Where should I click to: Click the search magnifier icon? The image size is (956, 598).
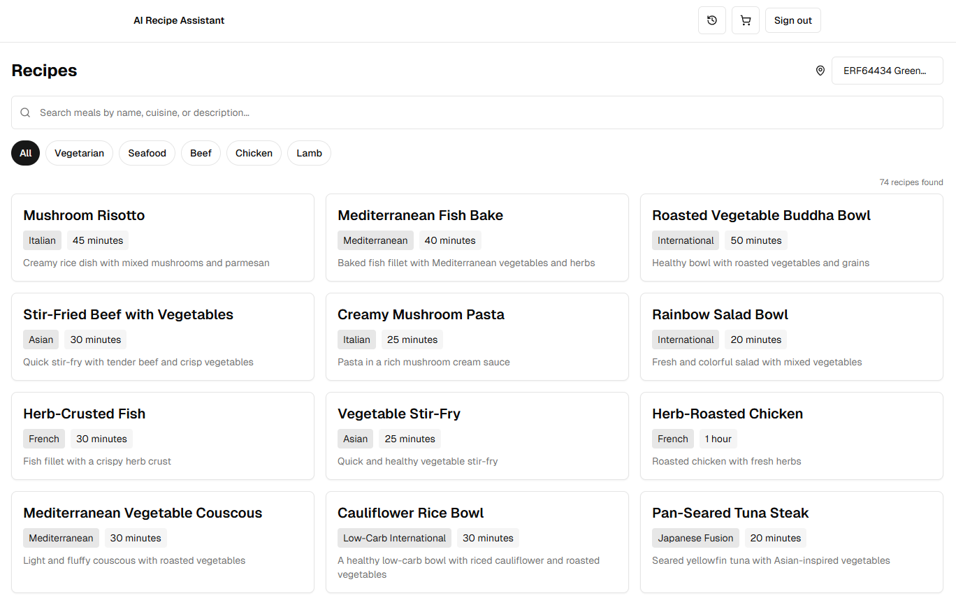pos(25,112)
